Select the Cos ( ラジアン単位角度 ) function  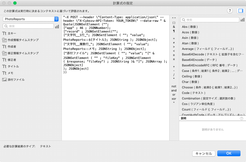(x=198, y=104)
